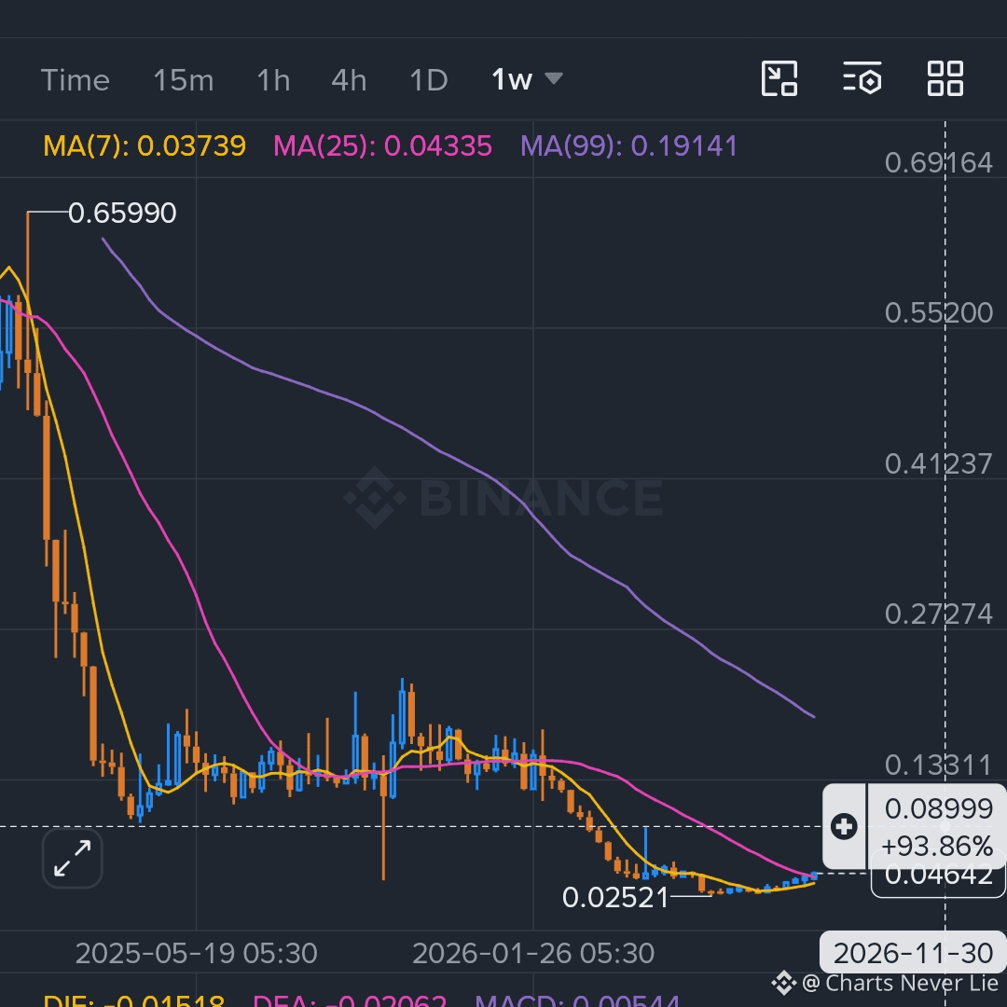The width and height of the screenshot is (1007, 1007).
Task: Tap the 2025-05-19 05:30 time axis label
Action: tap(197, 953)
